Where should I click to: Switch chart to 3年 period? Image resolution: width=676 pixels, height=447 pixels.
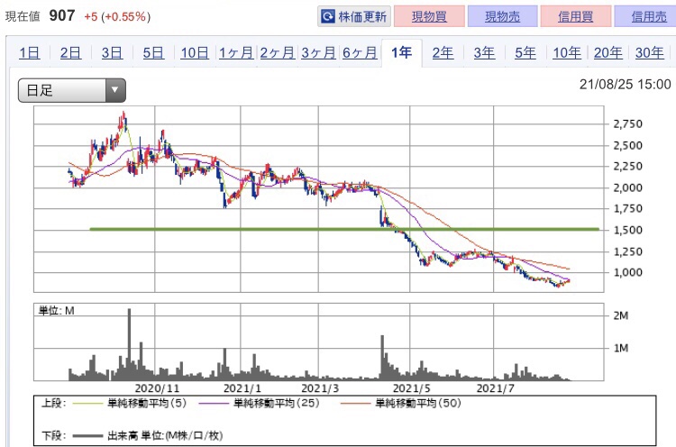point(484,53)
